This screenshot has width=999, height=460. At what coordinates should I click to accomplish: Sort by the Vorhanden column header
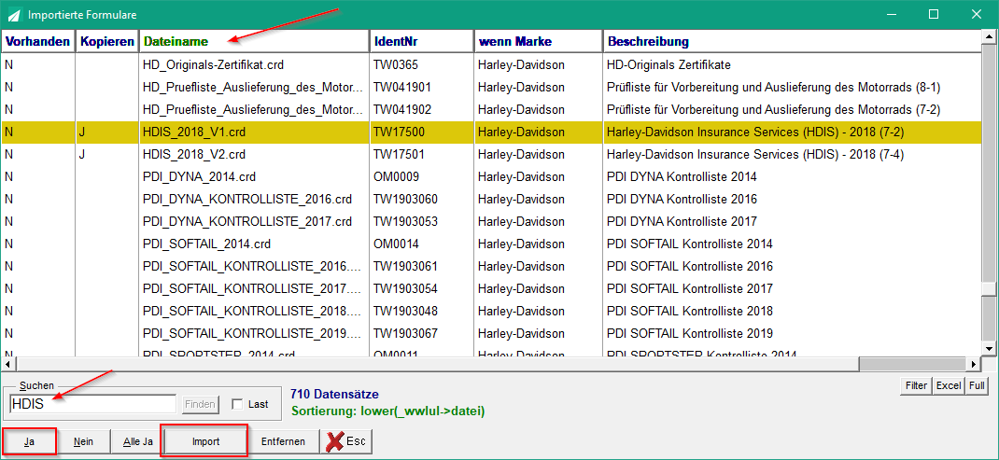pyautogui.click(x=37, y=41)
